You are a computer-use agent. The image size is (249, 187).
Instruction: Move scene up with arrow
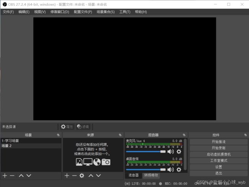pos(21,176)
